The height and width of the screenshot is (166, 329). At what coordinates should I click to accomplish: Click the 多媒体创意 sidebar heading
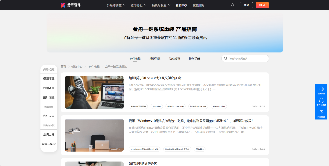pos(49,69)
